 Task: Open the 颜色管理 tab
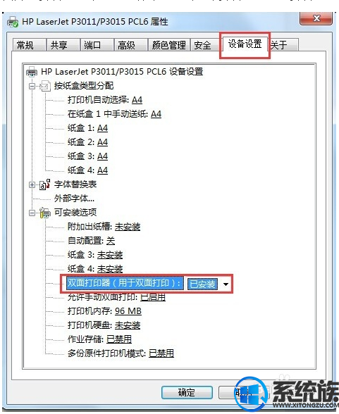[169, 45]
